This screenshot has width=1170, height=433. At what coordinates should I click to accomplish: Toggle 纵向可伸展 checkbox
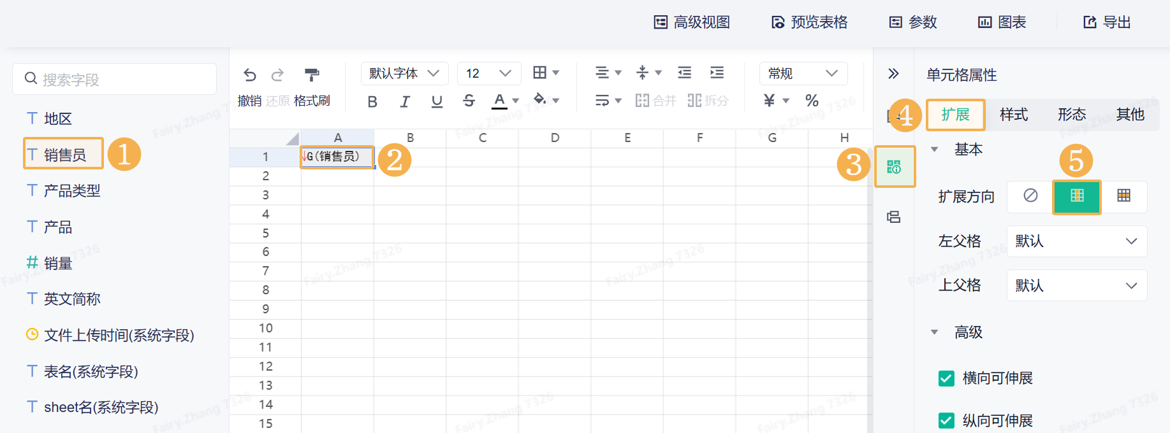[x=946, y=421]
